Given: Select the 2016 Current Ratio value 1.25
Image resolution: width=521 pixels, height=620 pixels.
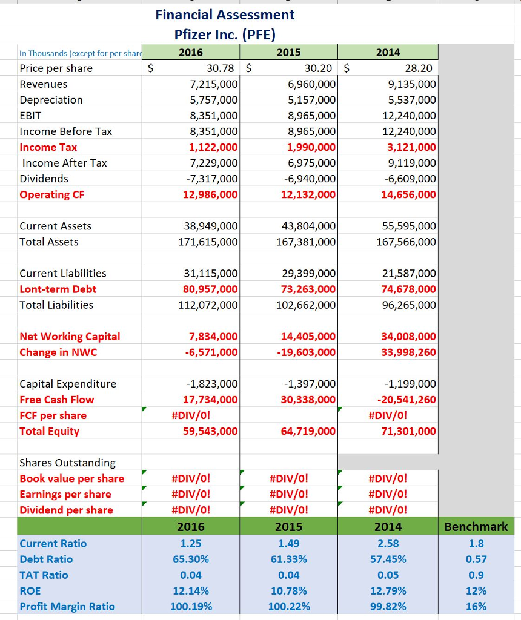Looking at the screenshot, I should point(191,543).
